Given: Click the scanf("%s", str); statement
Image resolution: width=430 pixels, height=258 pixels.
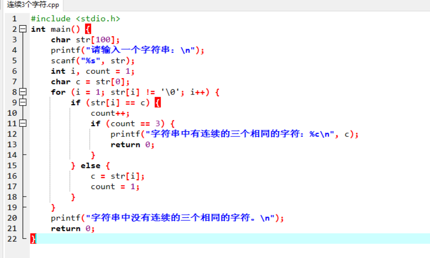Looking at the screenshot, I should [93, 61].
